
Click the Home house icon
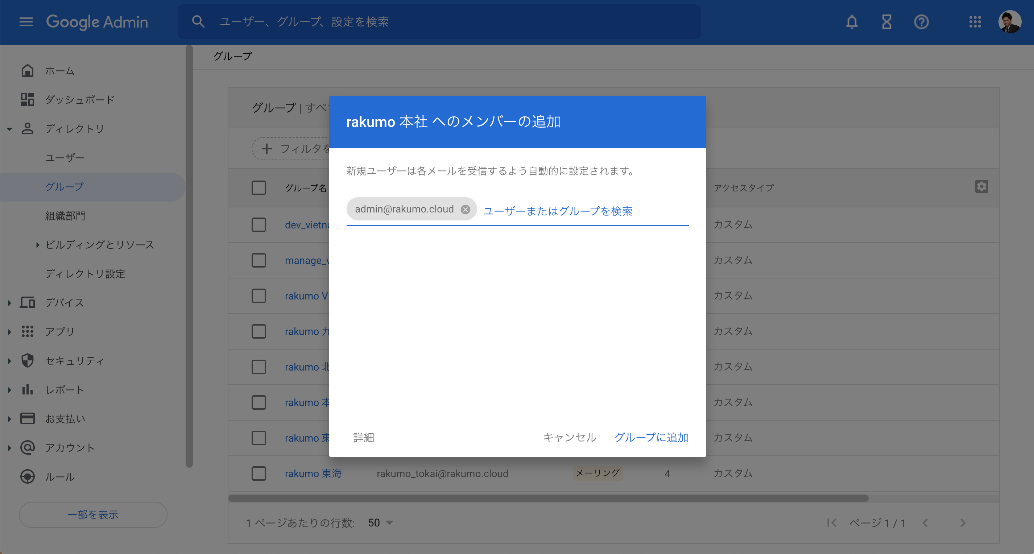point(27,71)
